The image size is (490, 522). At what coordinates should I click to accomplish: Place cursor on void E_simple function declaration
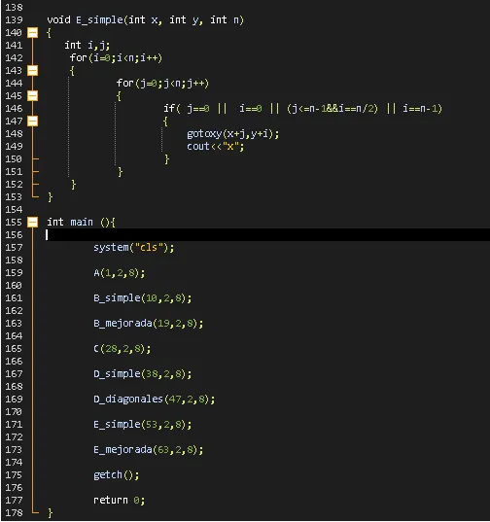pos(146,20)
